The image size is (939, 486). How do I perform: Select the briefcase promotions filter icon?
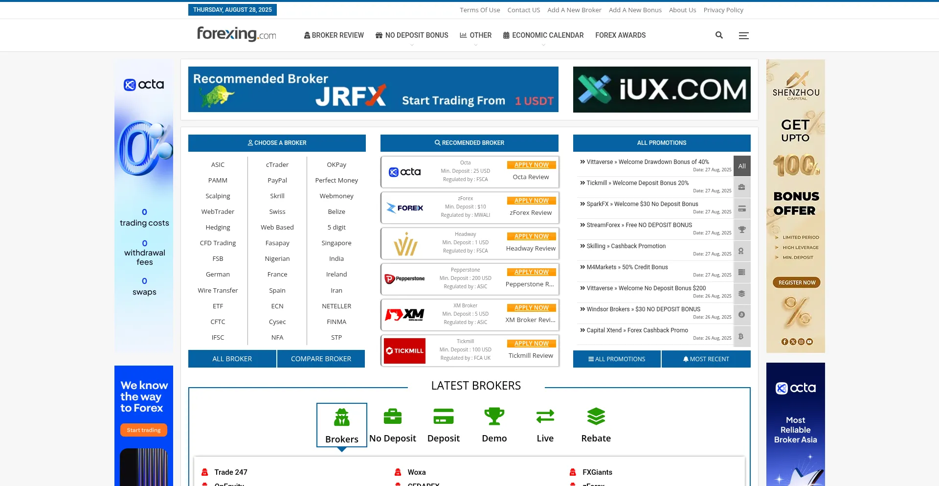tap(742, 187)
